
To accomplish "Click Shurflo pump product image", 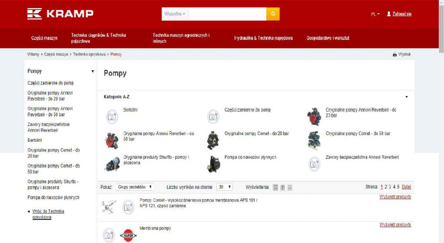I will coord(112,164).
